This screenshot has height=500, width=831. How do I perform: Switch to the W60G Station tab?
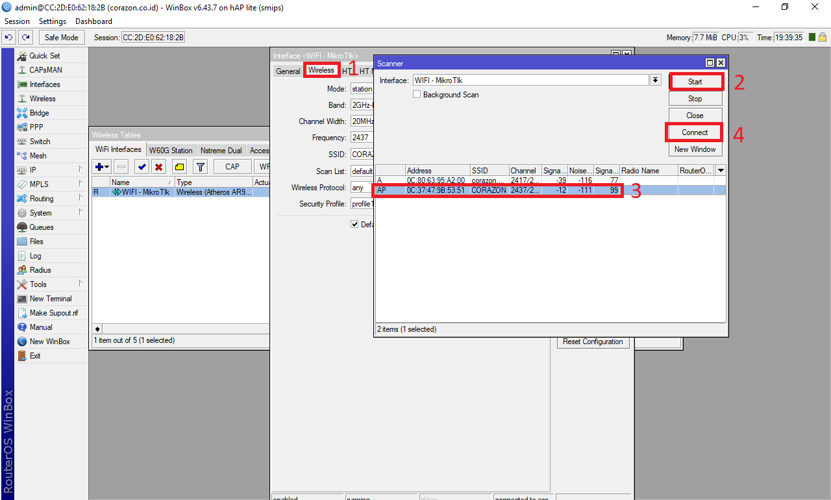click(171, 149)
